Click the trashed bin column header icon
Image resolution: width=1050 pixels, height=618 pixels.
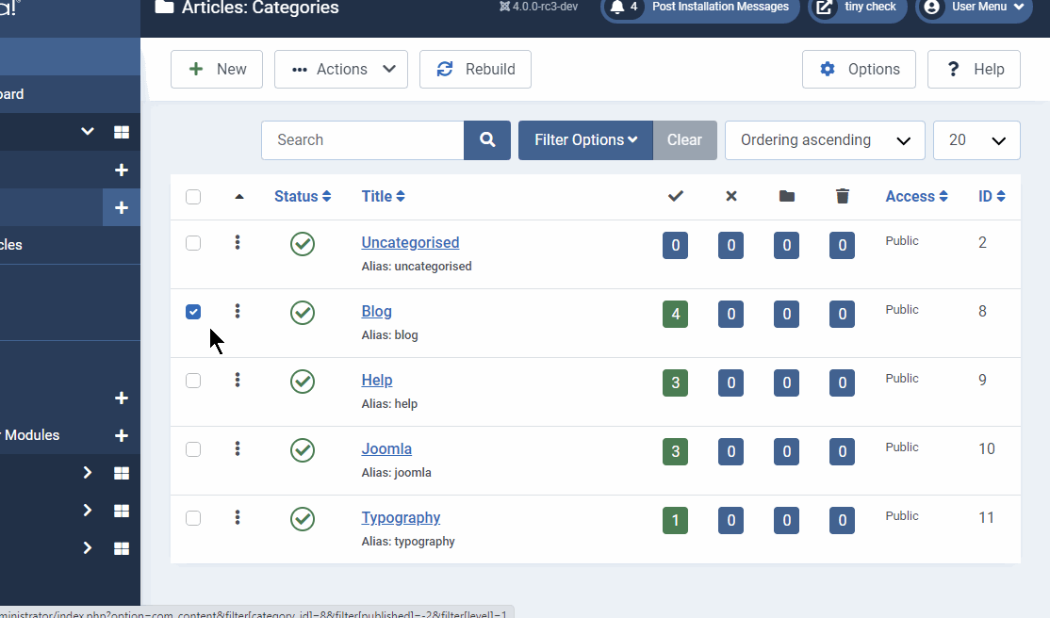pyautogui.click(x=843, y=196)
